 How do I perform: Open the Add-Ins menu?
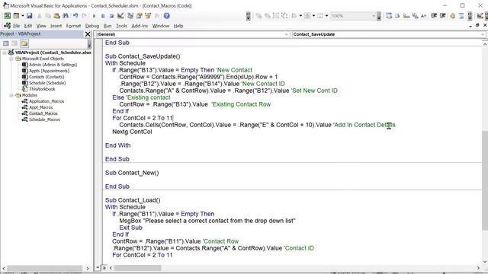point(140,26)
